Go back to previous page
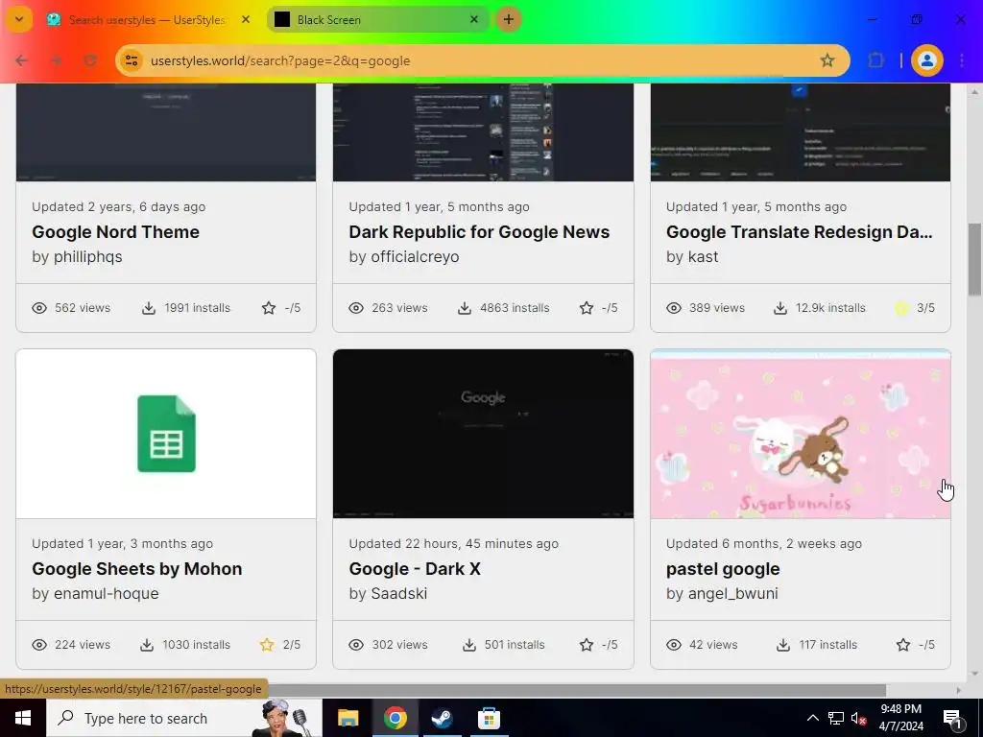983x737 pixels. tap(21, 60)
